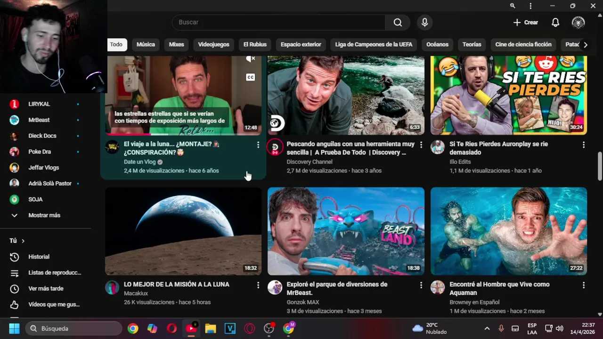This screenshot has width=603, height=339.
Task: Open the Beast Land park video thumbnail
Action: point(346,231)
